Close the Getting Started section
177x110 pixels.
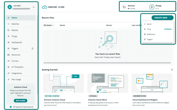(172, 70)
